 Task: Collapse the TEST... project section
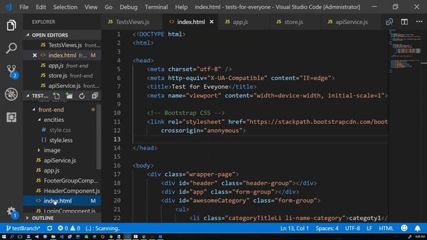coord(27,96)
